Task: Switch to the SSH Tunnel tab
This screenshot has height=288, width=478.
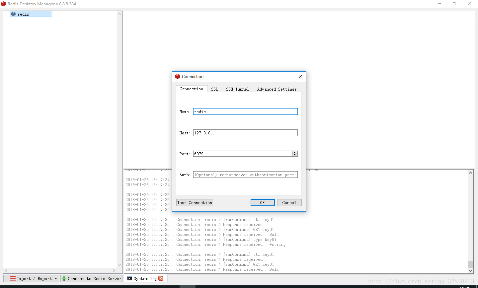Action: (x=237, y=89)
